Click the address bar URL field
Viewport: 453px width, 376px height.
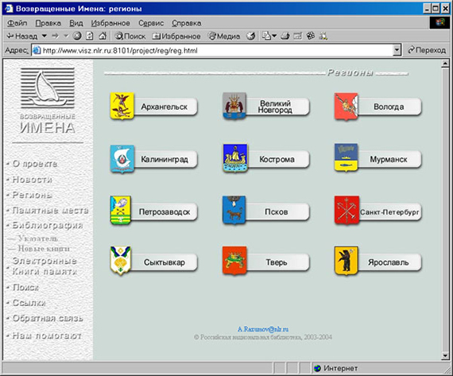[x=213, y=50]
